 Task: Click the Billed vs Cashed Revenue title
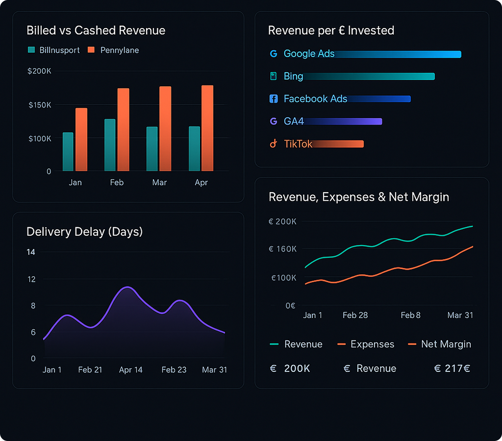pyautogui.click(x=96, y=30)
